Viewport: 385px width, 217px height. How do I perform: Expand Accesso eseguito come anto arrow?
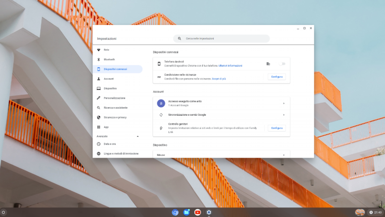point(283,103)
